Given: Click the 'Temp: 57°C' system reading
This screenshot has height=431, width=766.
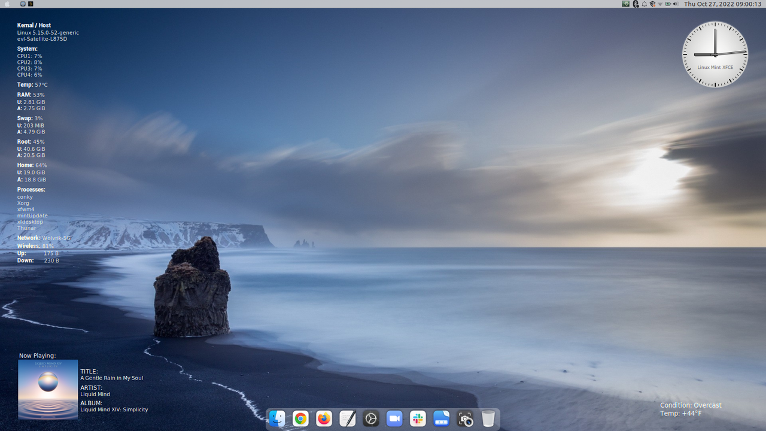Looking at the screenshot, I should point(32,85).
